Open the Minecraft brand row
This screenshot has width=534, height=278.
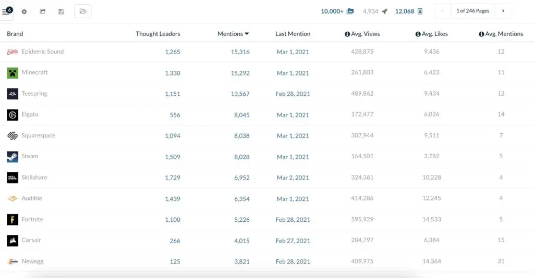pyautogui.click(x=34, y=72)
